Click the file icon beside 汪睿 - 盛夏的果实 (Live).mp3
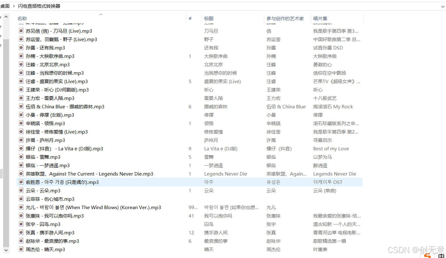 (21, 81)
